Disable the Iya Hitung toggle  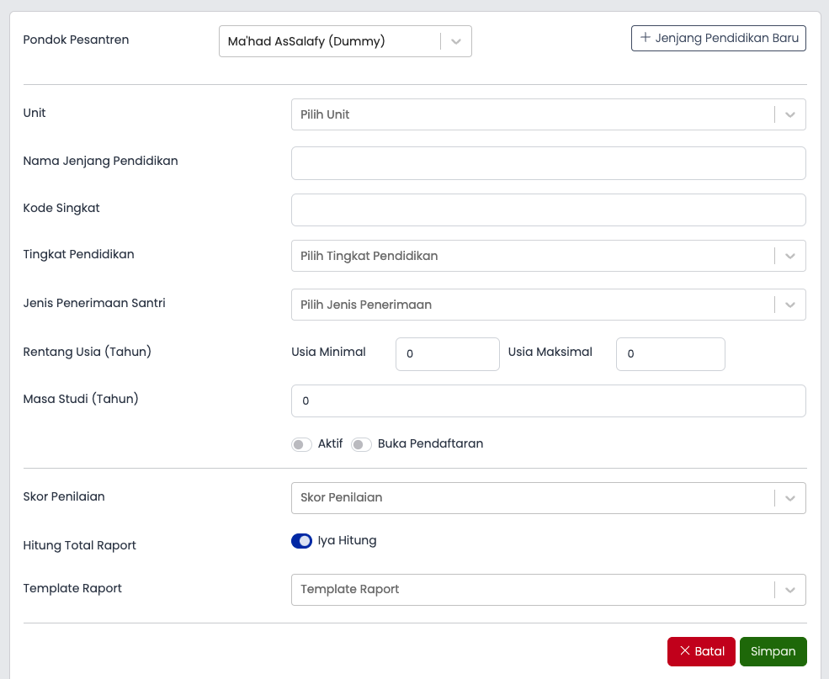point(301,541)
